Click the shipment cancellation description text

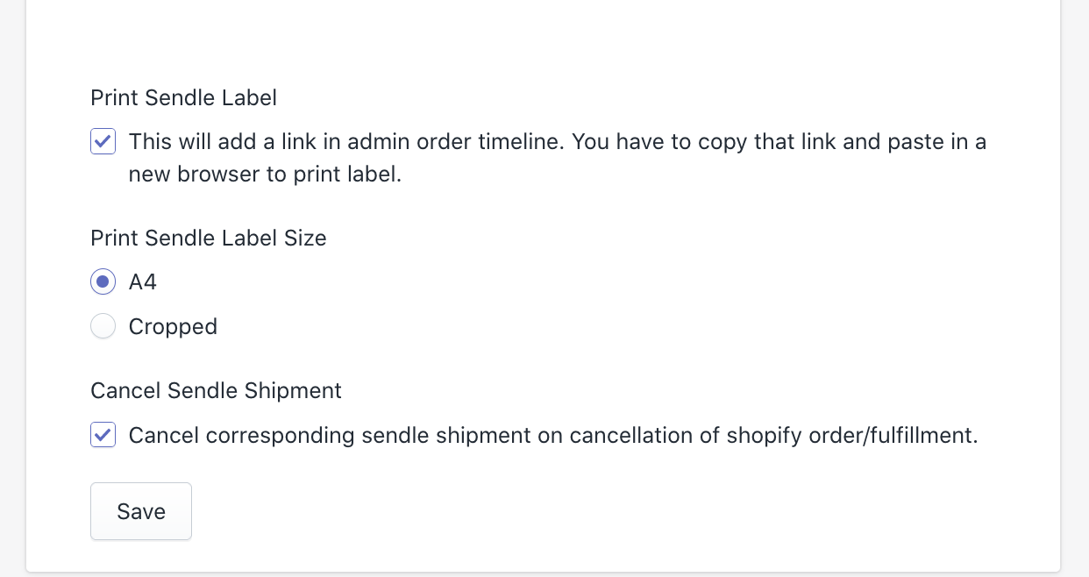[553, 435]
